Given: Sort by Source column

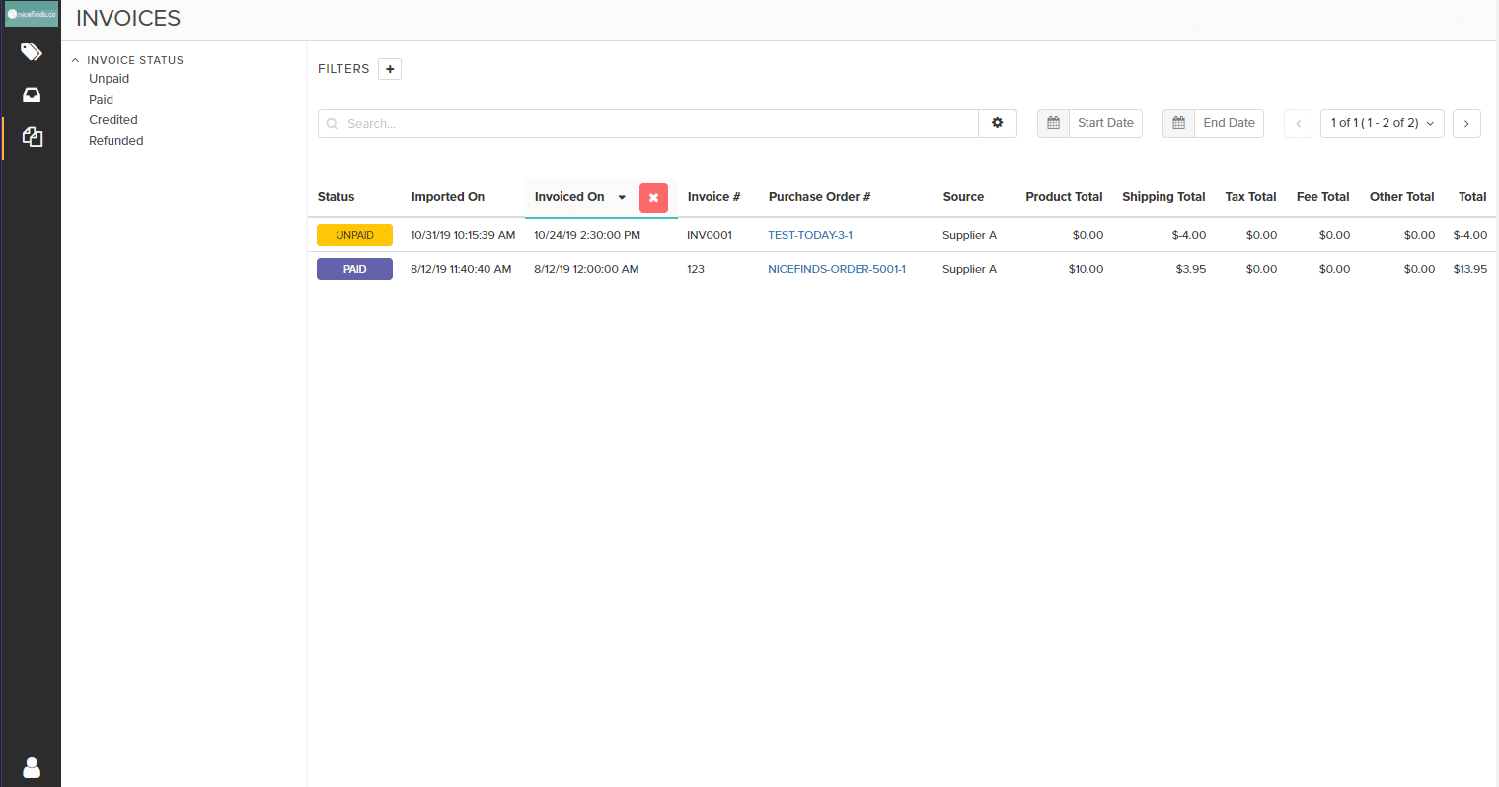Looking at the screenshot, I should click(963, 197).
